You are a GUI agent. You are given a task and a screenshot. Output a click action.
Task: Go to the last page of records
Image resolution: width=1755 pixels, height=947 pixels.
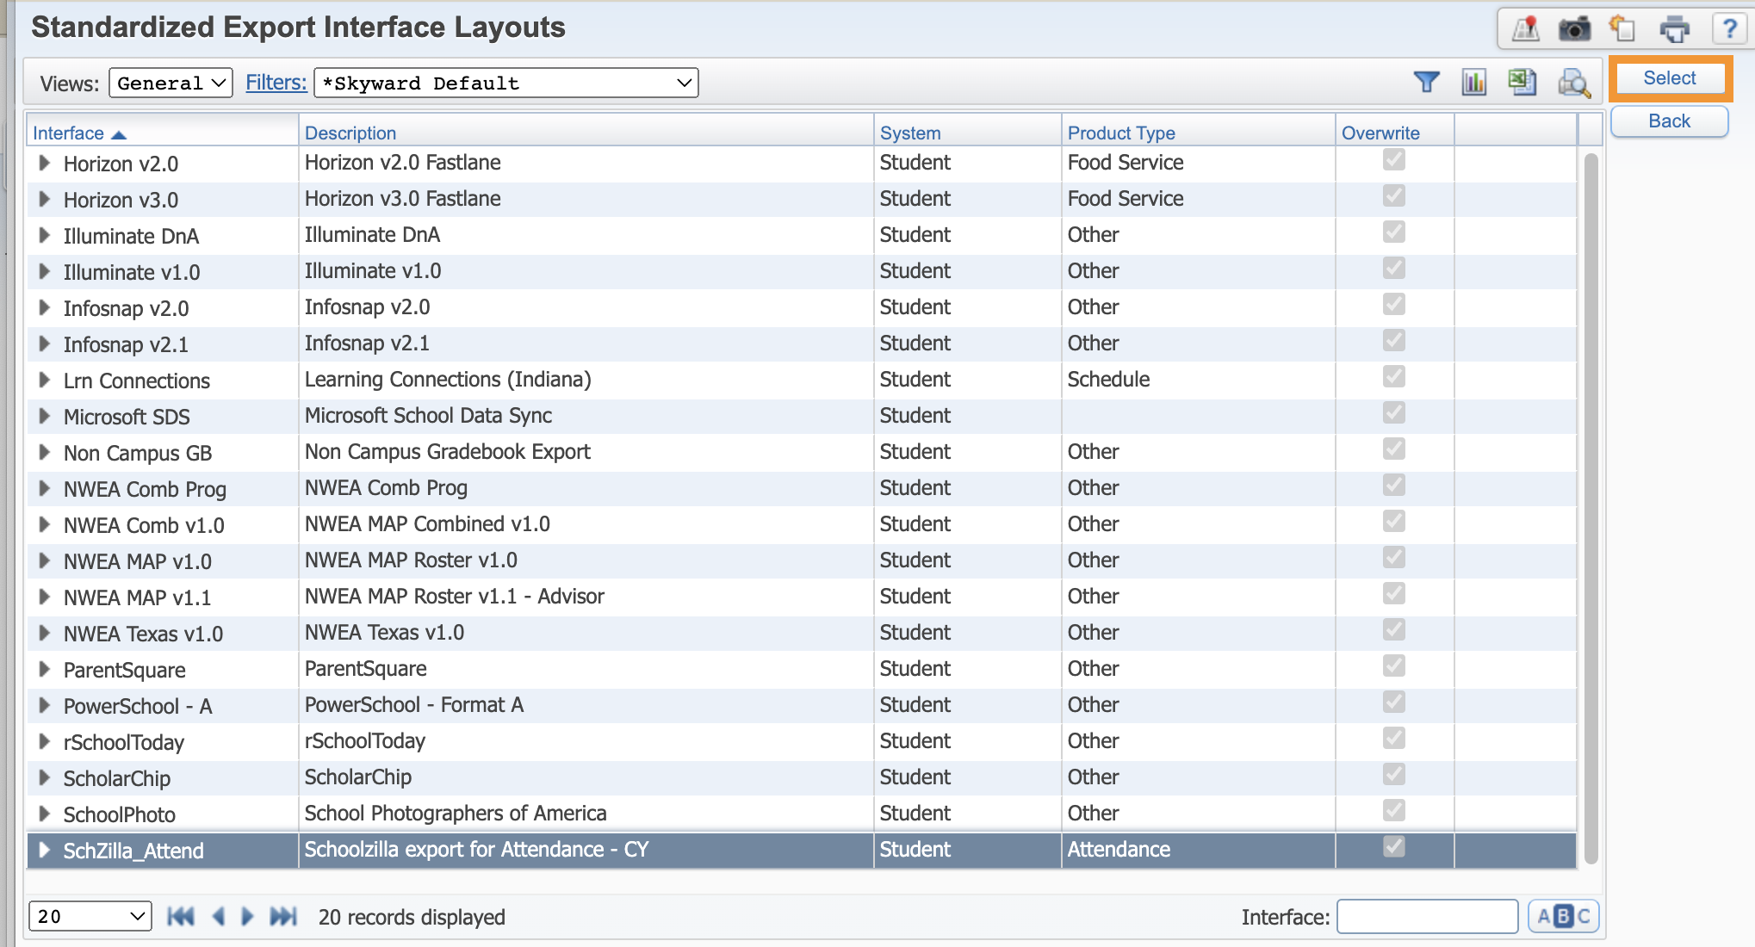pyautogui.click(x=283, y=917)
